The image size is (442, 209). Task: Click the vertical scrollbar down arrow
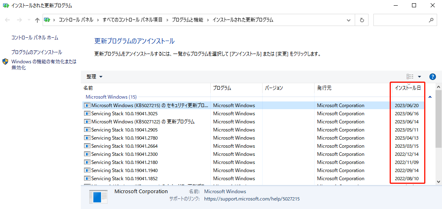click(438, 181)
